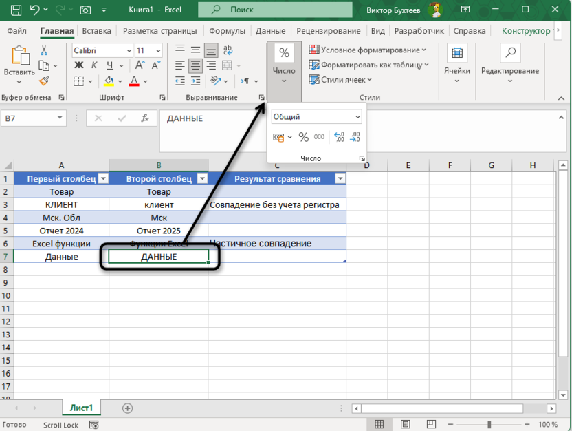The width and height of the screenshot is (572, 431).
Task: Click the Insert Function fx icon
Action: [x=145, y=118]
